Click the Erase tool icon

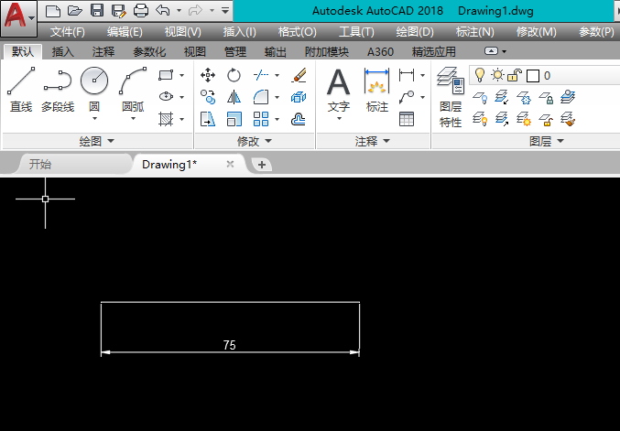[x=299, y=75]
